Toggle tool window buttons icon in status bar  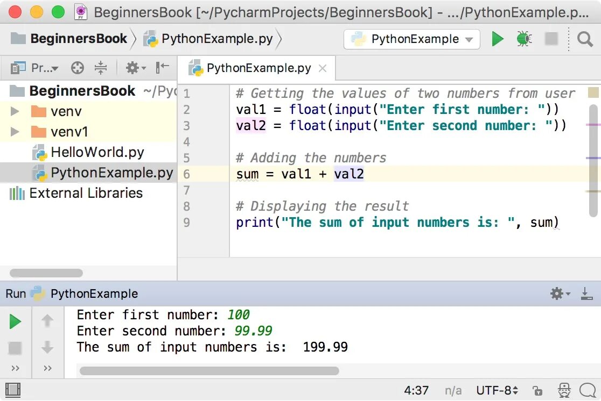click(12, 390)
